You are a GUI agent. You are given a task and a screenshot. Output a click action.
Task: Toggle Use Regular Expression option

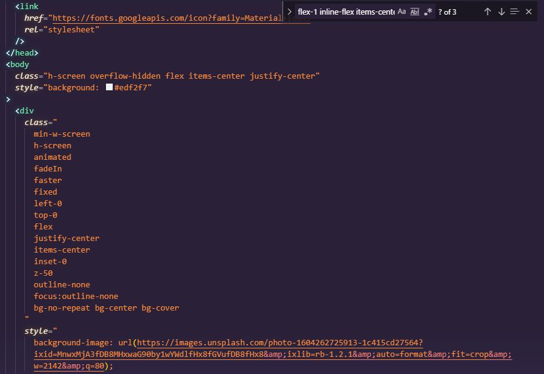pos(428,12)
